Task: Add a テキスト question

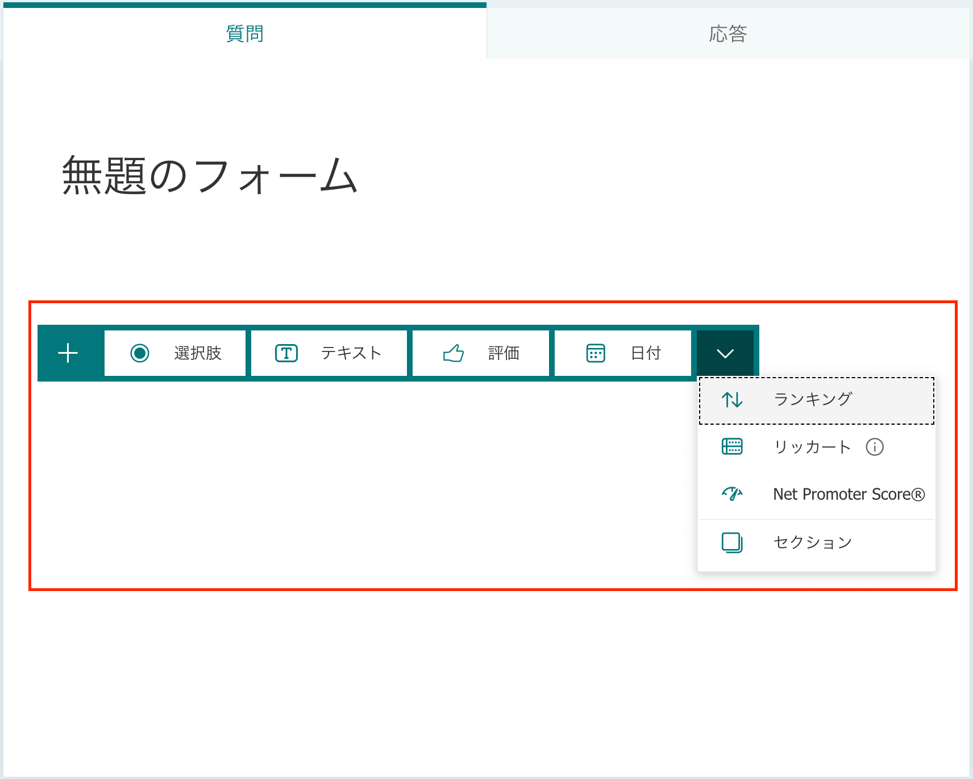Action: (329, 353)
